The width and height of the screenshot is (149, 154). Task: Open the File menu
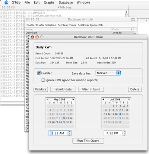click(x=27, y=3)
